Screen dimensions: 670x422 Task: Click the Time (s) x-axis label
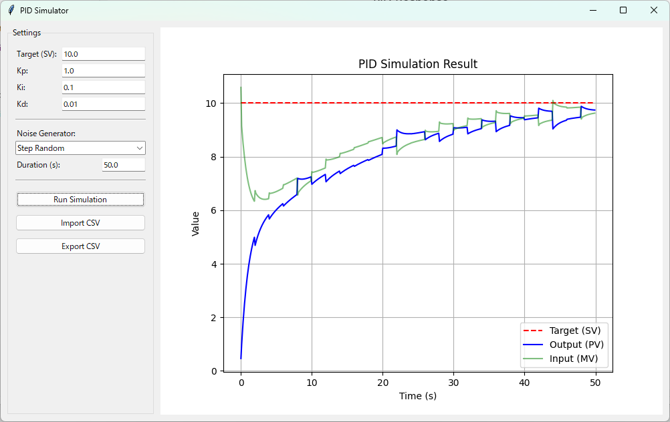coord(418,396)
